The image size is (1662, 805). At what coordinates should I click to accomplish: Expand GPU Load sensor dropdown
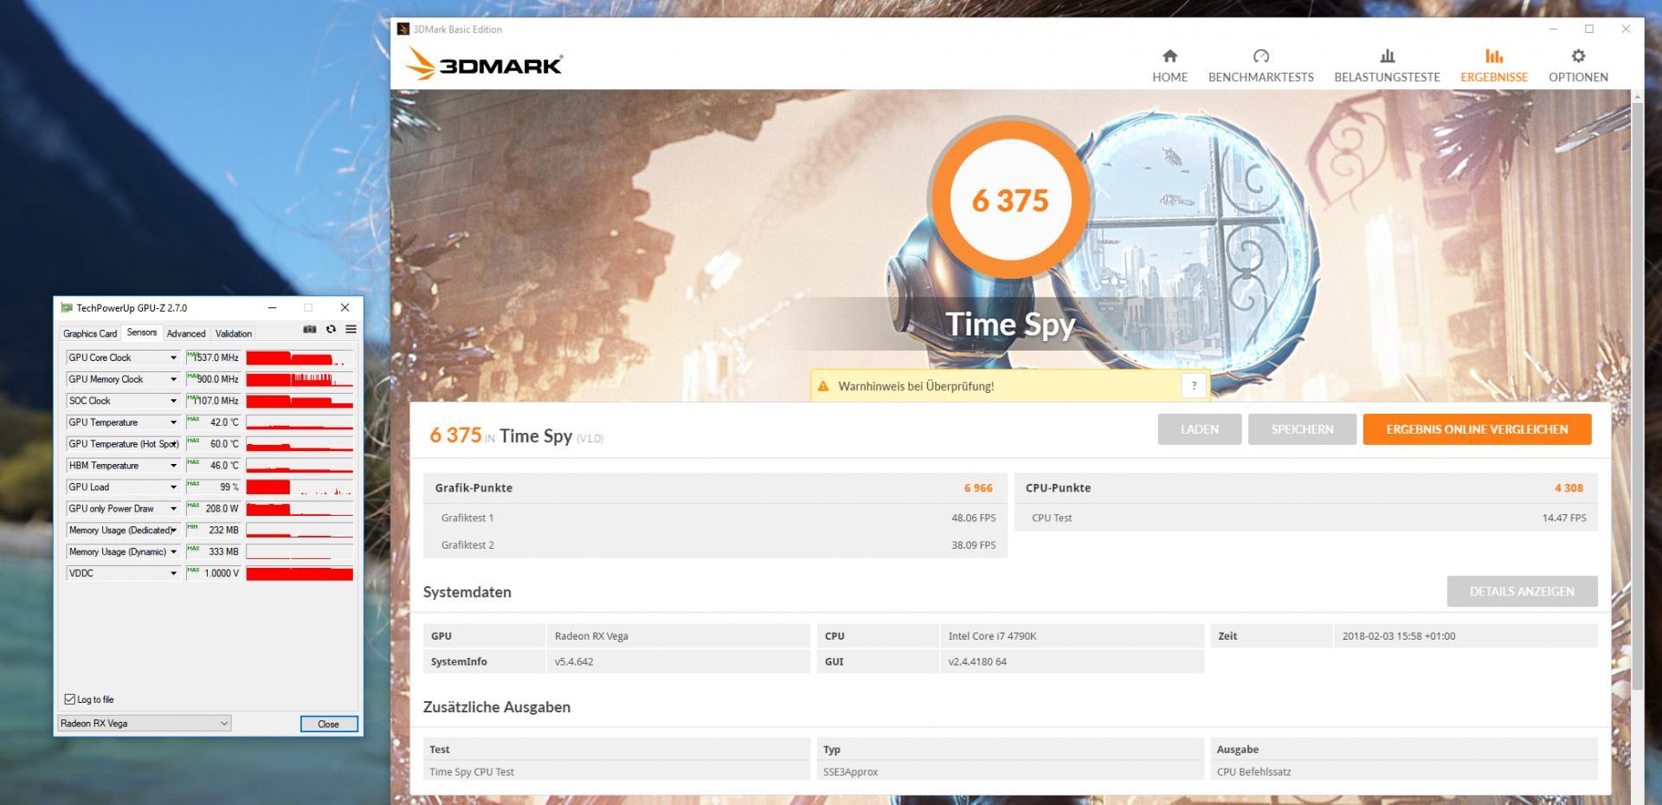[173, 487]
